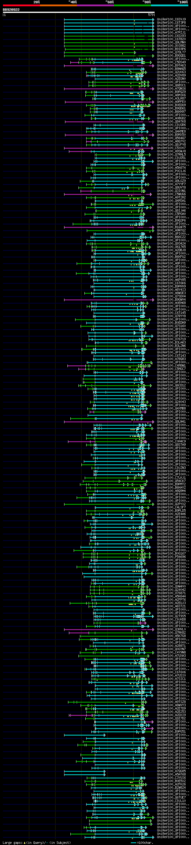Select hit label UniRef100_C5WUG6
The width and height of the screenshot is (191, 845).
pos(171,194)
